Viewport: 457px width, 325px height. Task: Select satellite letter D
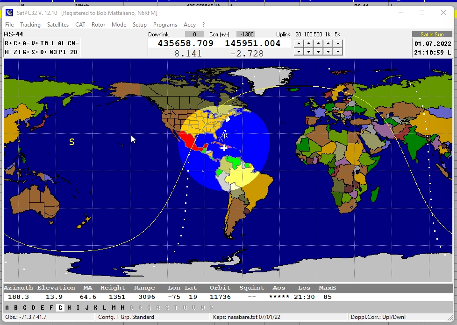34,308
